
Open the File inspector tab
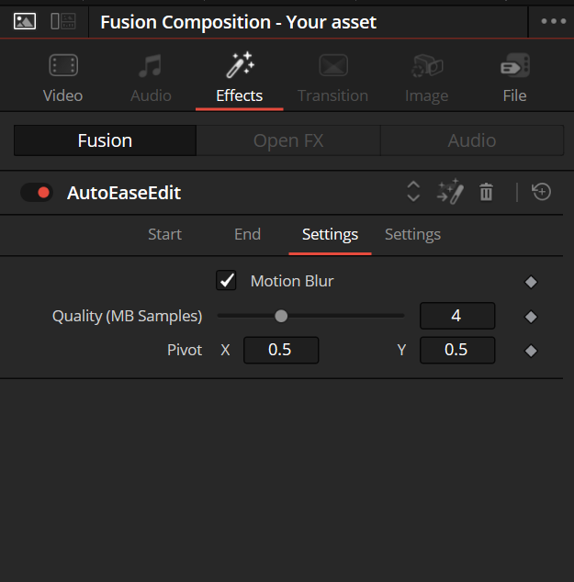[x=514, y=79]
